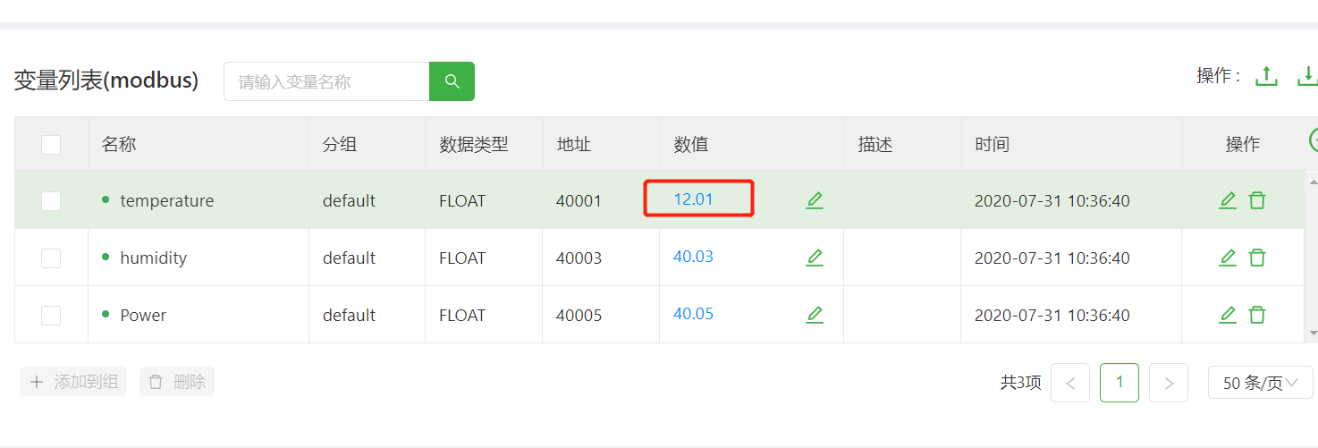Viewport: 1318px width, 448px height.
Task: Click the 40.03 humidity value link
Action: (693, 257)
